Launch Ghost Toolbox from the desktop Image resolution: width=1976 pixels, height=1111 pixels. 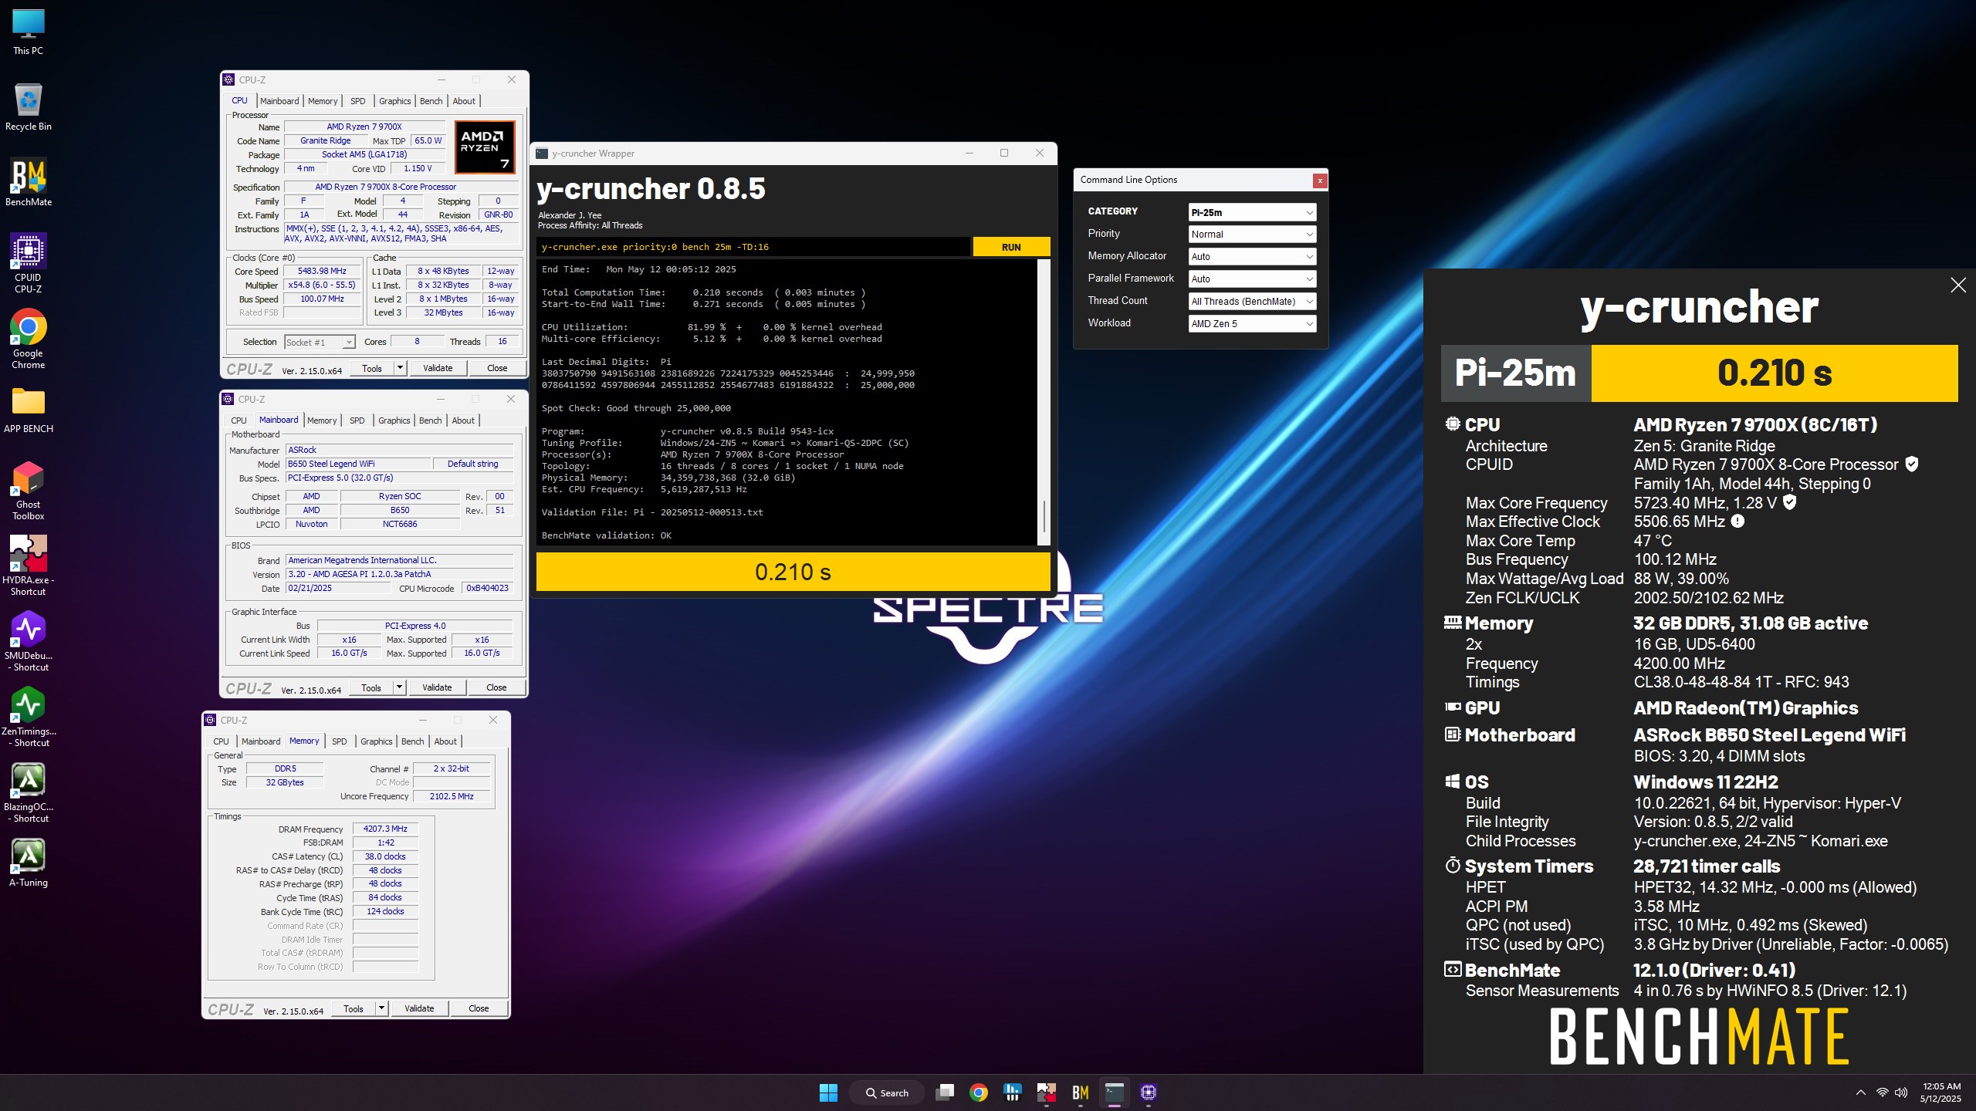point(29,491)
